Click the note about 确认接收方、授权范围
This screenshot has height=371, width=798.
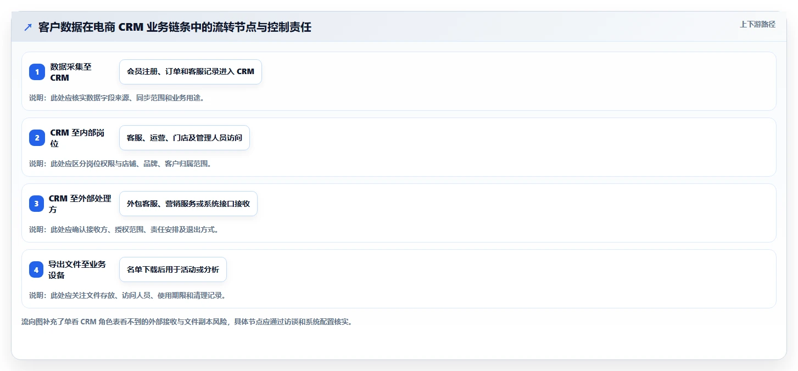[x=124, y=229]
